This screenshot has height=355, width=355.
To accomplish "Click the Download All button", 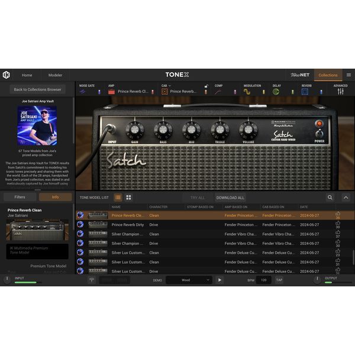I will (x=230, y=198).
